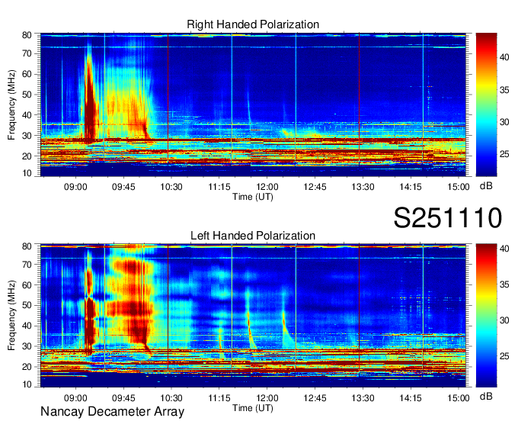Click the 10:30 time tick on lower plot
Screen dimensions: 518x421
pos(171,397)
